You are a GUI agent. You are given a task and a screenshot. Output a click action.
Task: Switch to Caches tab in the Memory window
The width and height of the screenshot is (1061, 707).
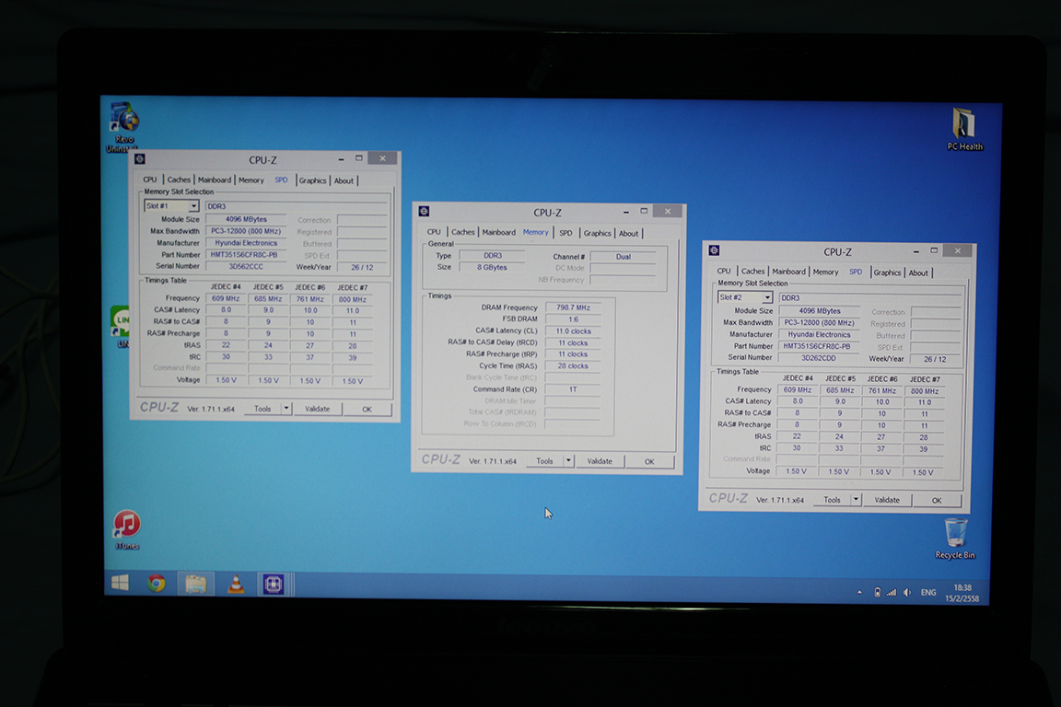[x=463, y=232]
